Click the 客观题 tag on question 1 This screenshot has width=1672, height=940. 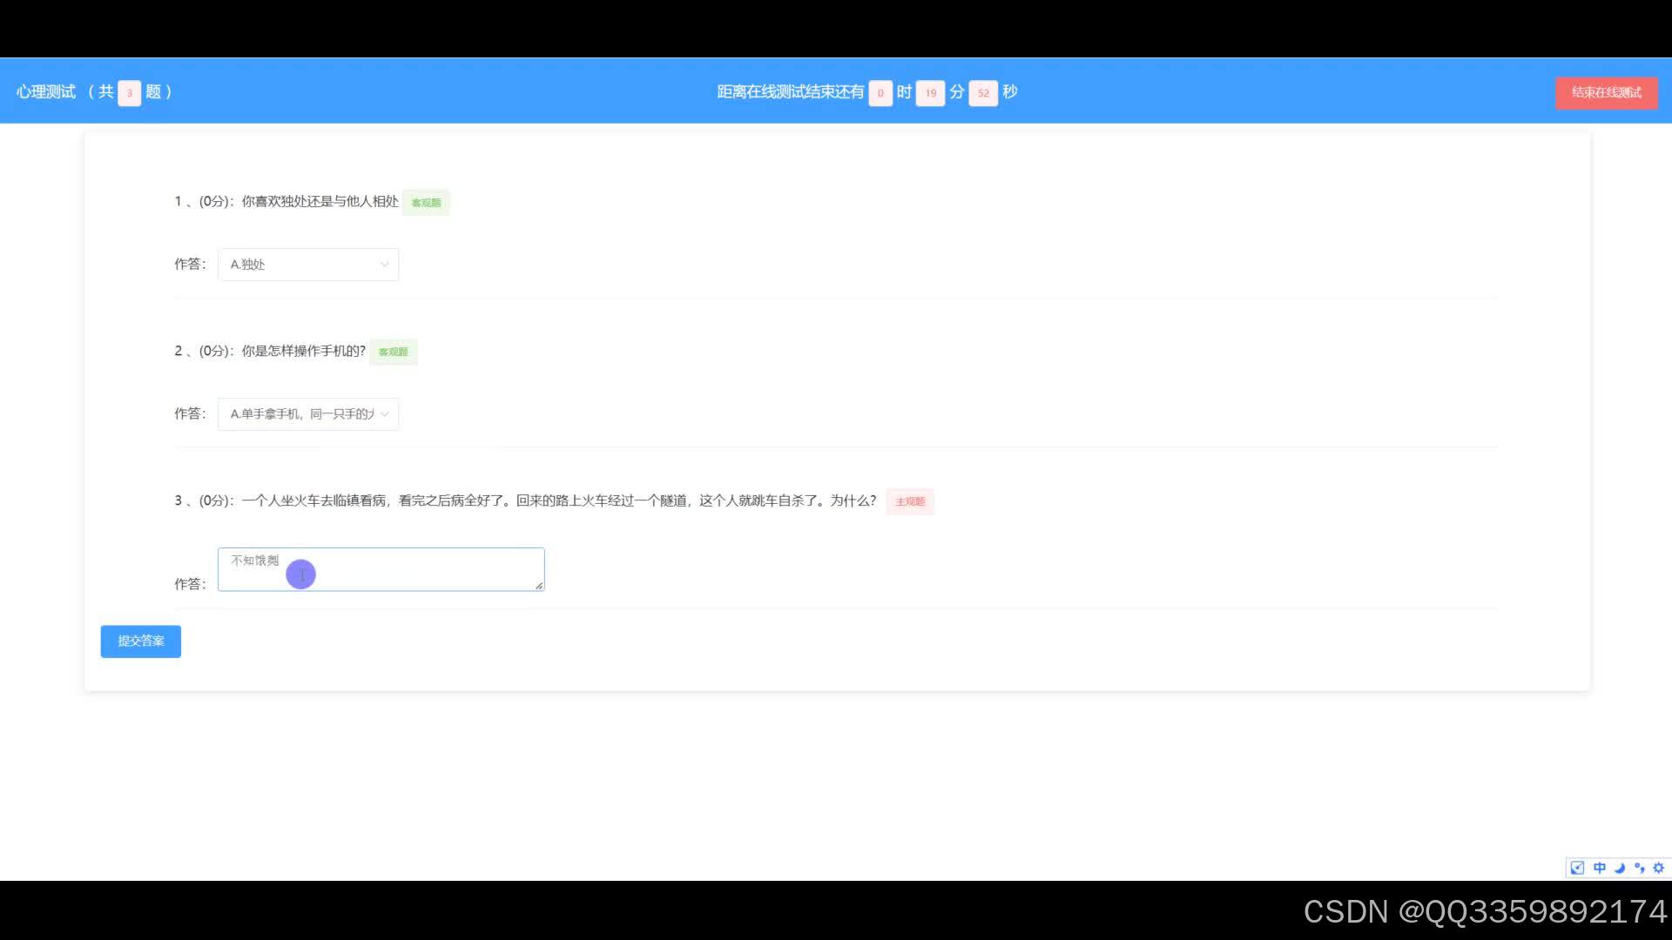(426, 203)
